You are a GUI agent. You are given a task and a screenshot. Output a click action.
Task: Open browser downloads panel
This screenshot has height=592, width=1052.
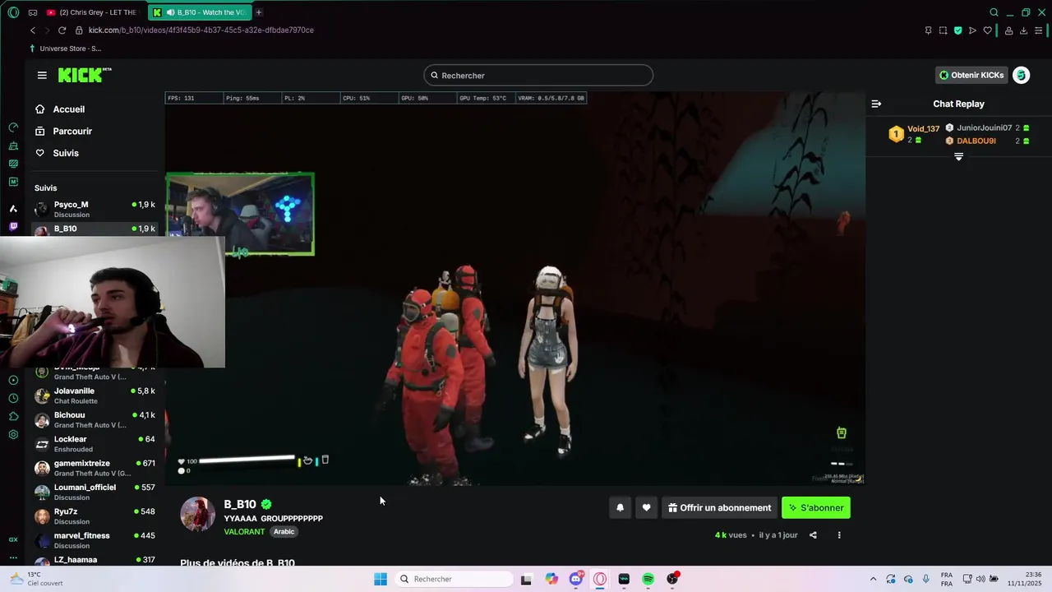[1023, 30]
